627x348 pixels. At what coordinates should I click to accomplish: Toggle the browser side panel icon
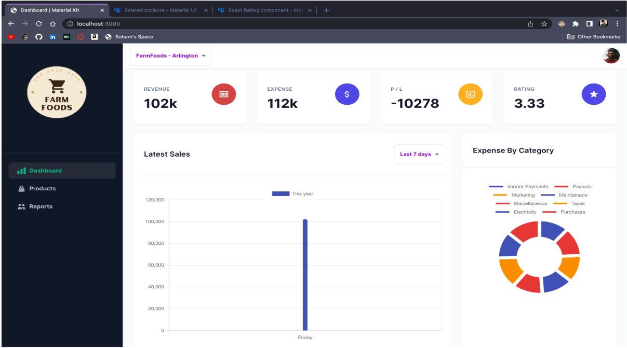click(590, 23)
